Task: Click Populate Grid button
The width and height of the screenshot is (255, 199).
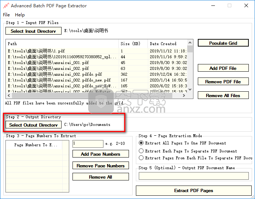Action: click(223, 43)
